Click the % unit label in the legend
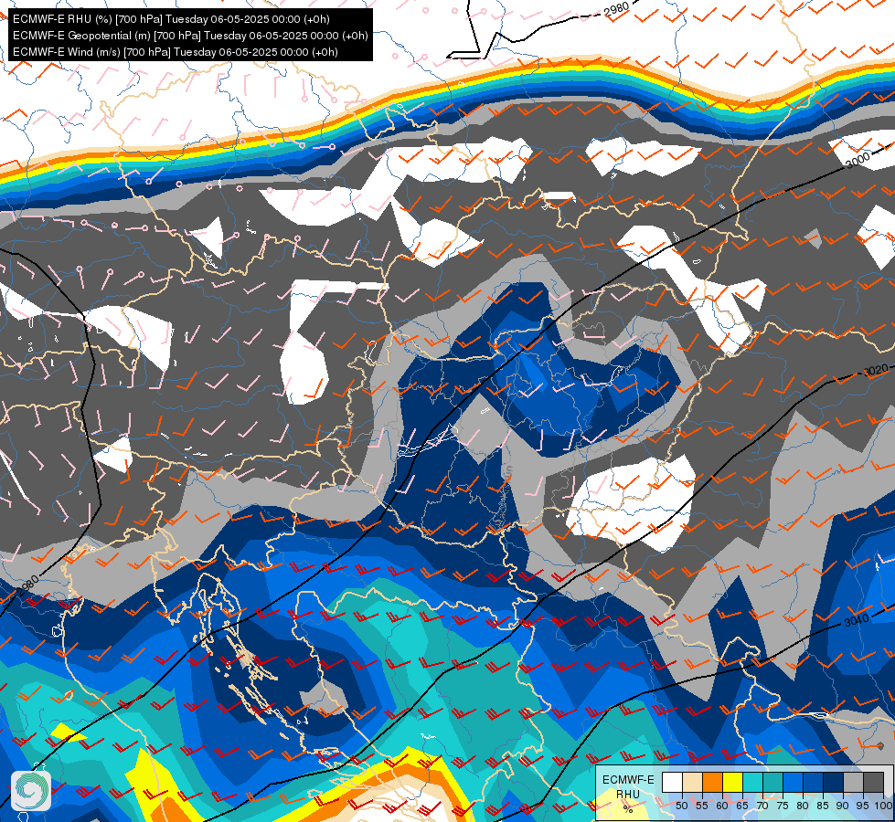 [x=628, y=809]
